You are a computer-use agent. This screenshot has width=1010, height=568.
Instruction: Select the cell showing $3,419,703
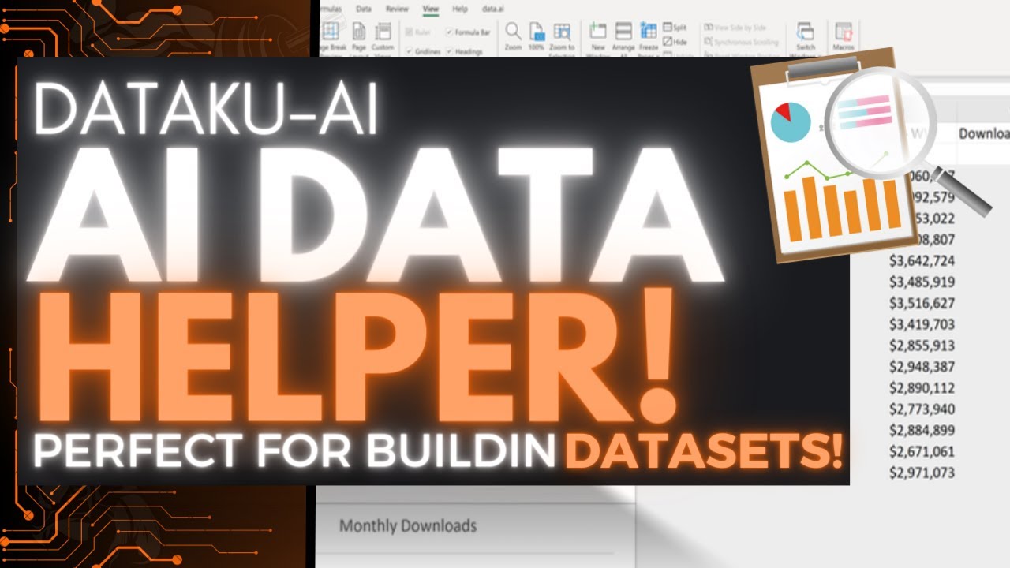(922, 324)
